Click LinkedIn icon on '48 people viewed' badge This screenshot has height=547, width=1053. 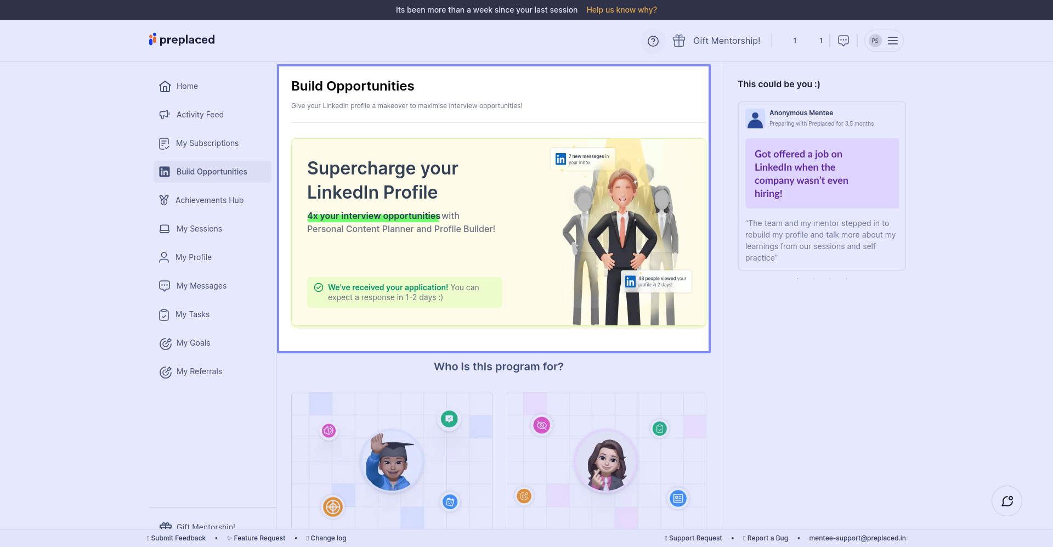(630, 281)
